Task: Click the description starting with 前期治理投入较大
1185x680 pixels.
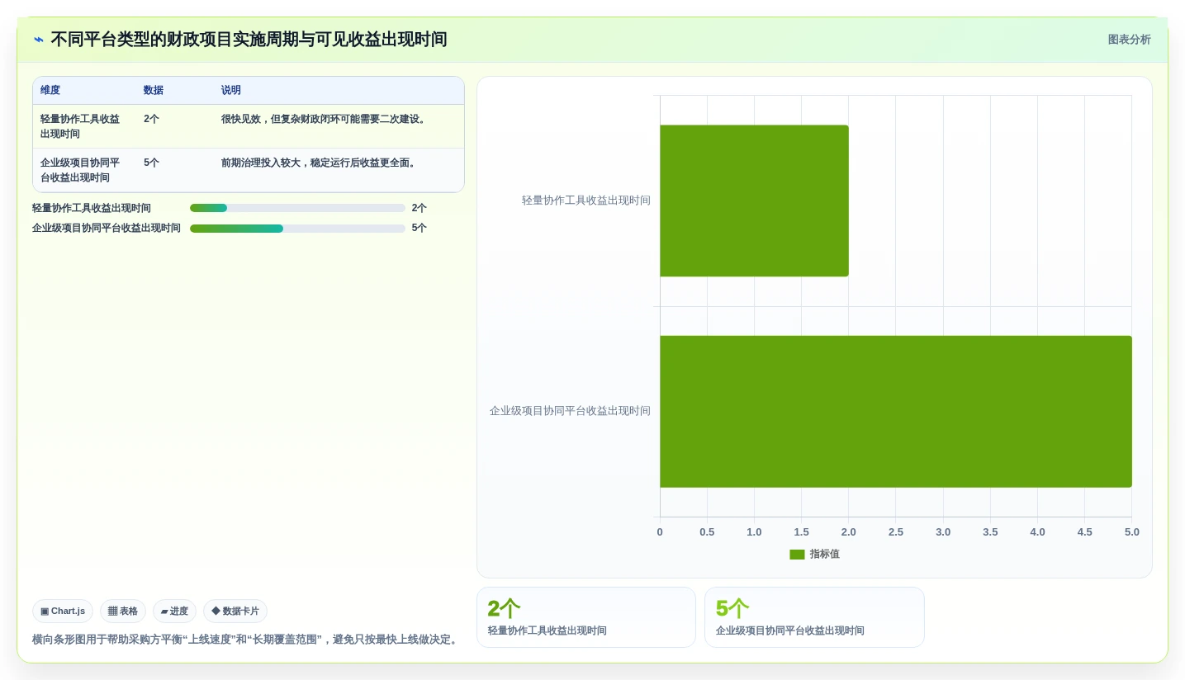Action: [x=319, y=163]
